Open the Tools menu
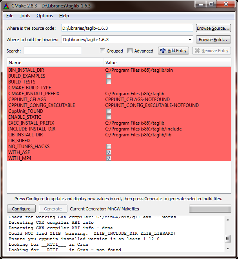 click(25, 16)
